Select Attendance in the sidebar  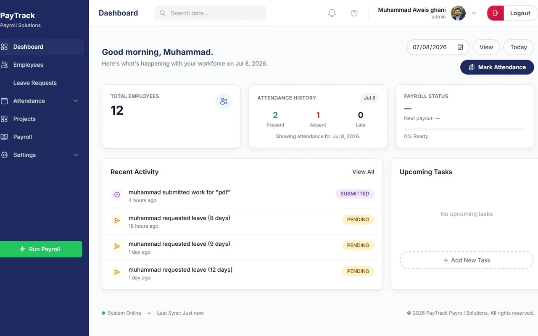(41, 101)
